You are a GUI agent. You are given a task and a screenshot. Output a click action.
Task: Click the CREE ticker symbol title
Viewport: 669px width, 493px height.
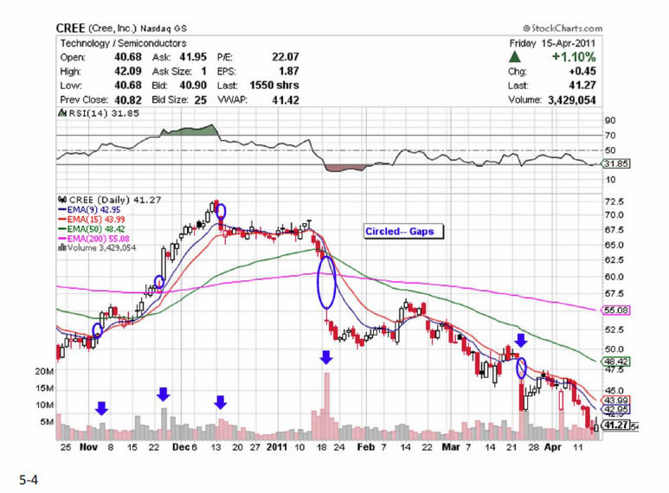(70, 29)
